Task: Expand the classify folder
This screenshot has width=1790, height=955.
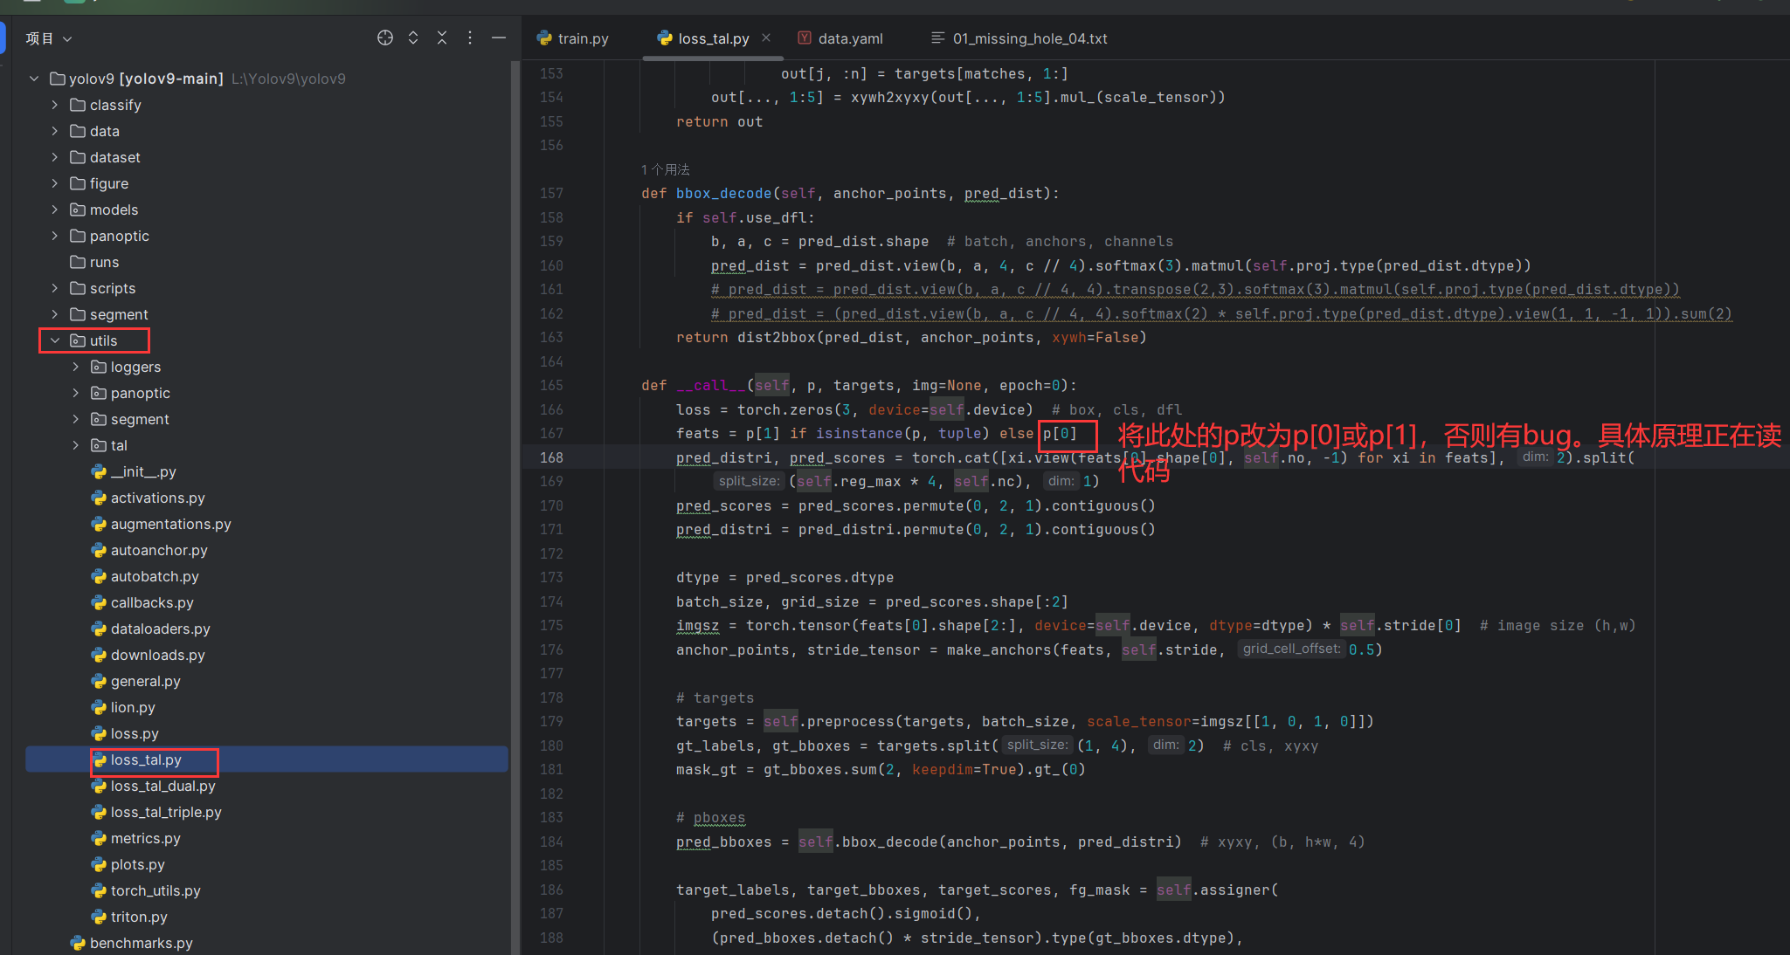Action: tap(55, 105)
